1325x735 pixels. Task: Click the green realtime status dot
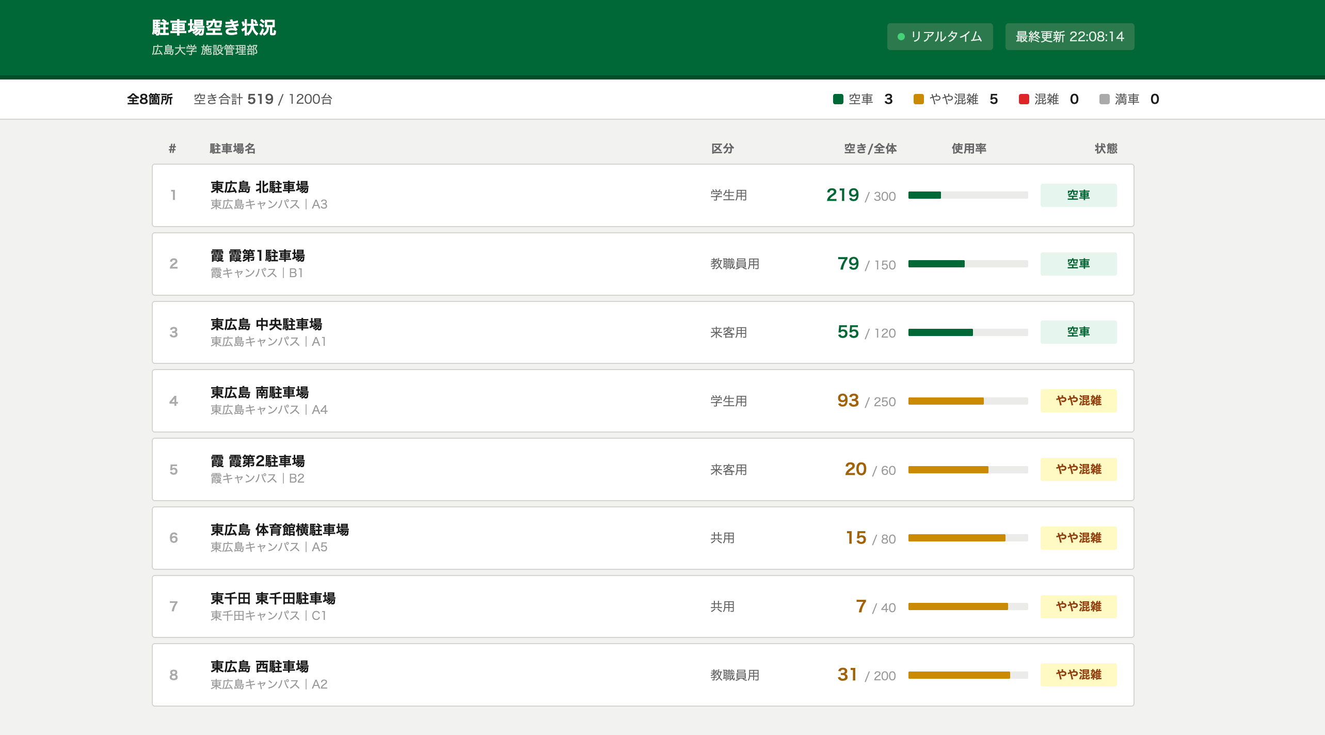coord(901,36)
